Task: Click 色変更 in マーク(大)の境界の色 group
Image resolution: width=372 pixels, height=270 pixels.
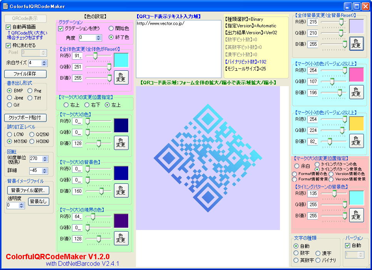Action: [x=121, y=238]
